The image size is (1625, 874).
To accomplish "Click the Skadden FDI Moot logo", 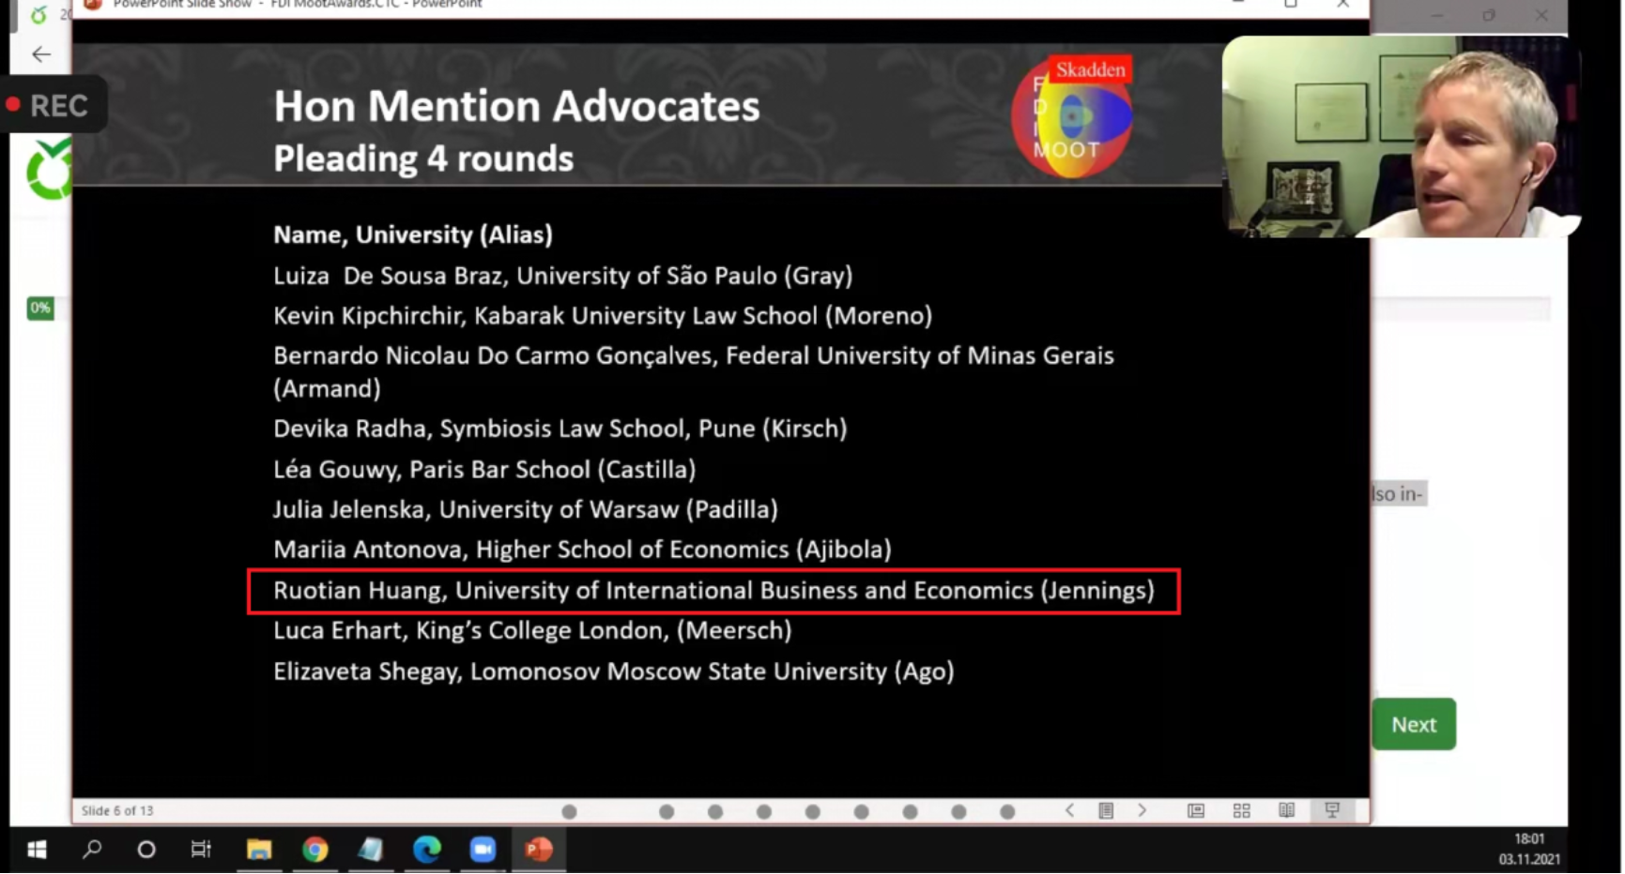I will [1072, 116].
